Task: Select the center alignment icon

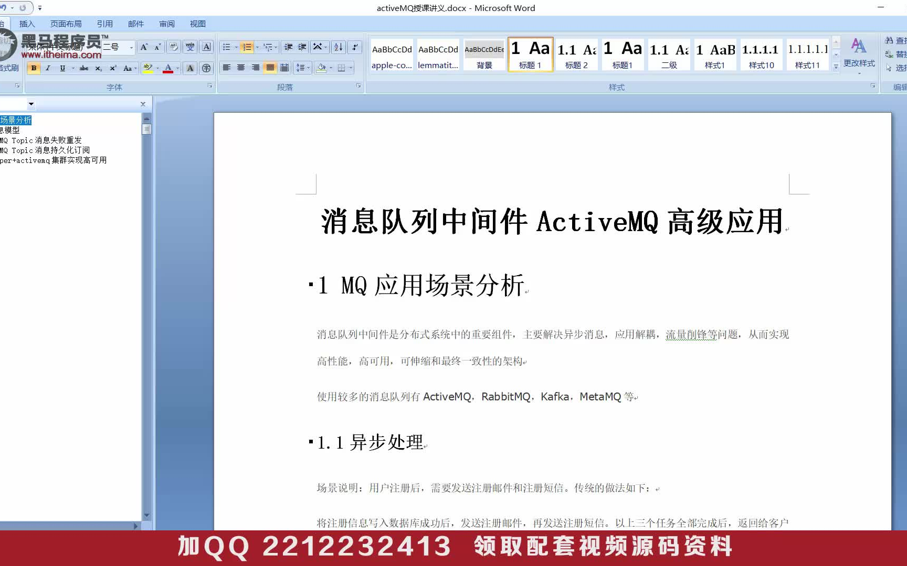Action: [x=241, y=68]
